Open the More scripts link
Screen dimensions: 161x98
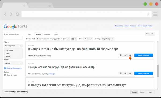(x=119, y=26)
